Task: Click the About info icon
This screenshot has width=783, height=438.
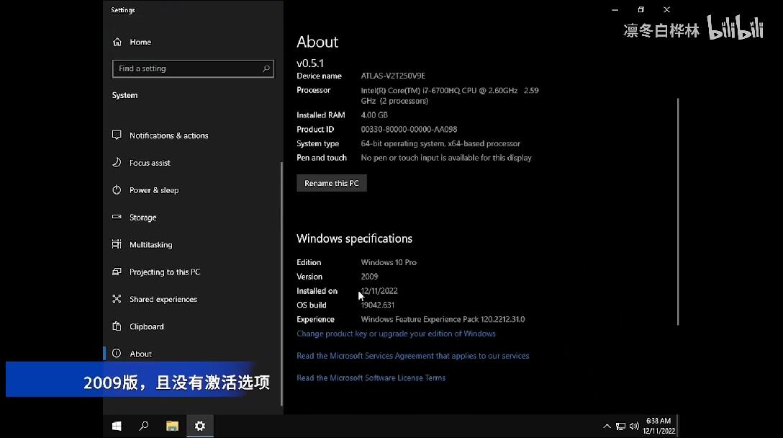Action: (117, 354)
